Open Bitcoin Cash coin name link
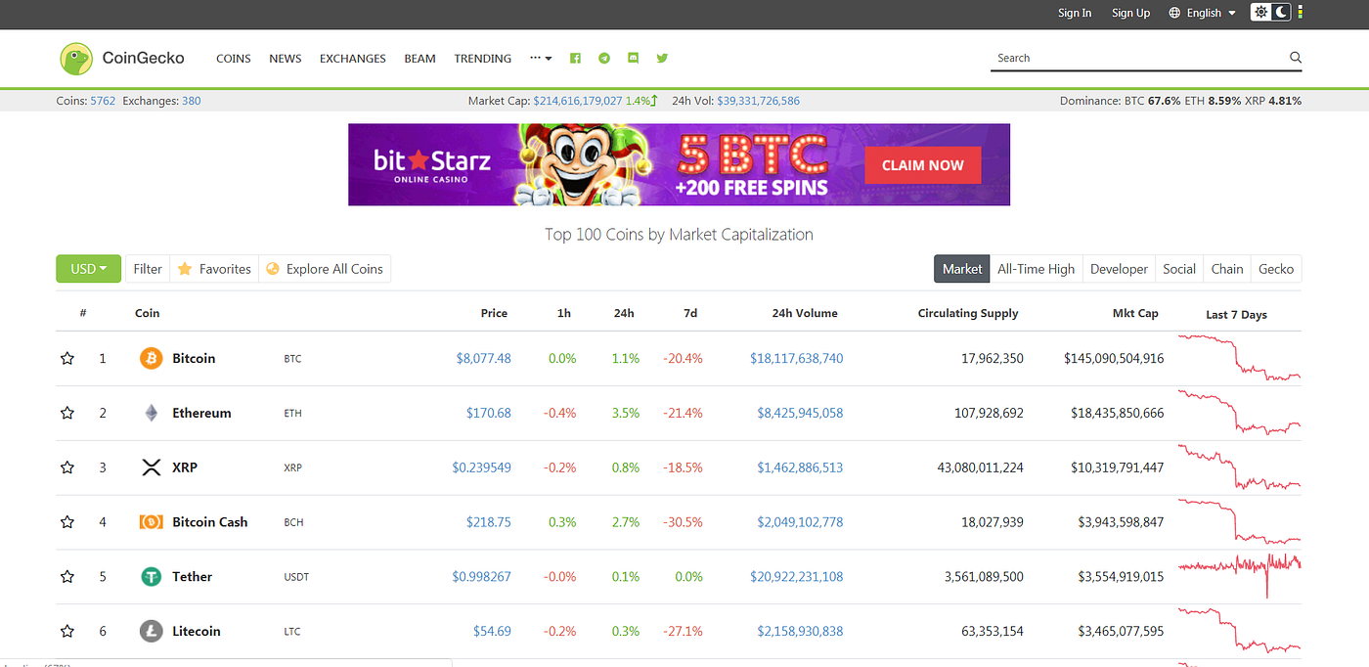 210,522
